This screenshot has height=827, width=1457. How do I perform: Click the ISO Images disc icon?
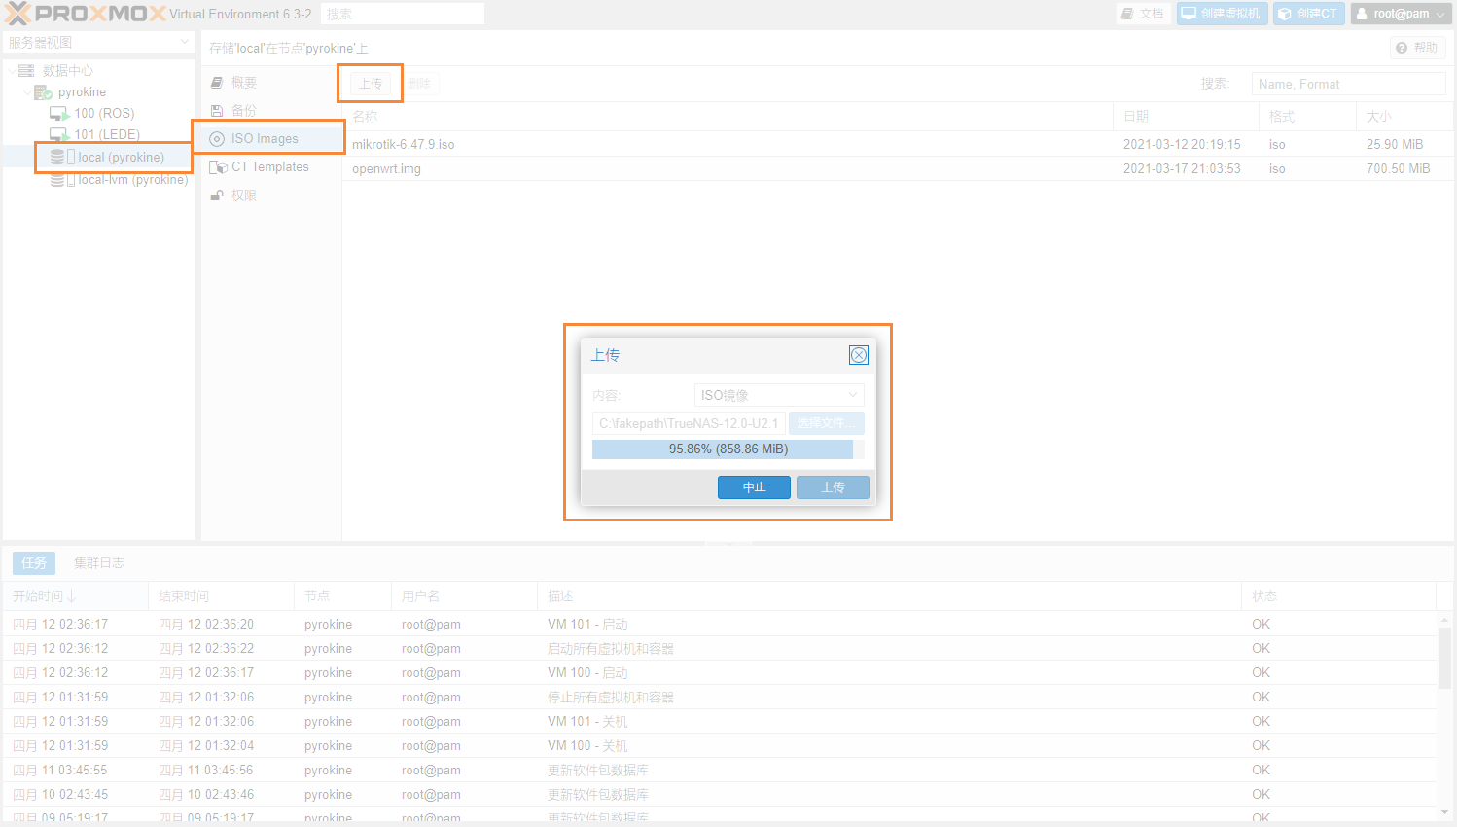pos(217,139)
